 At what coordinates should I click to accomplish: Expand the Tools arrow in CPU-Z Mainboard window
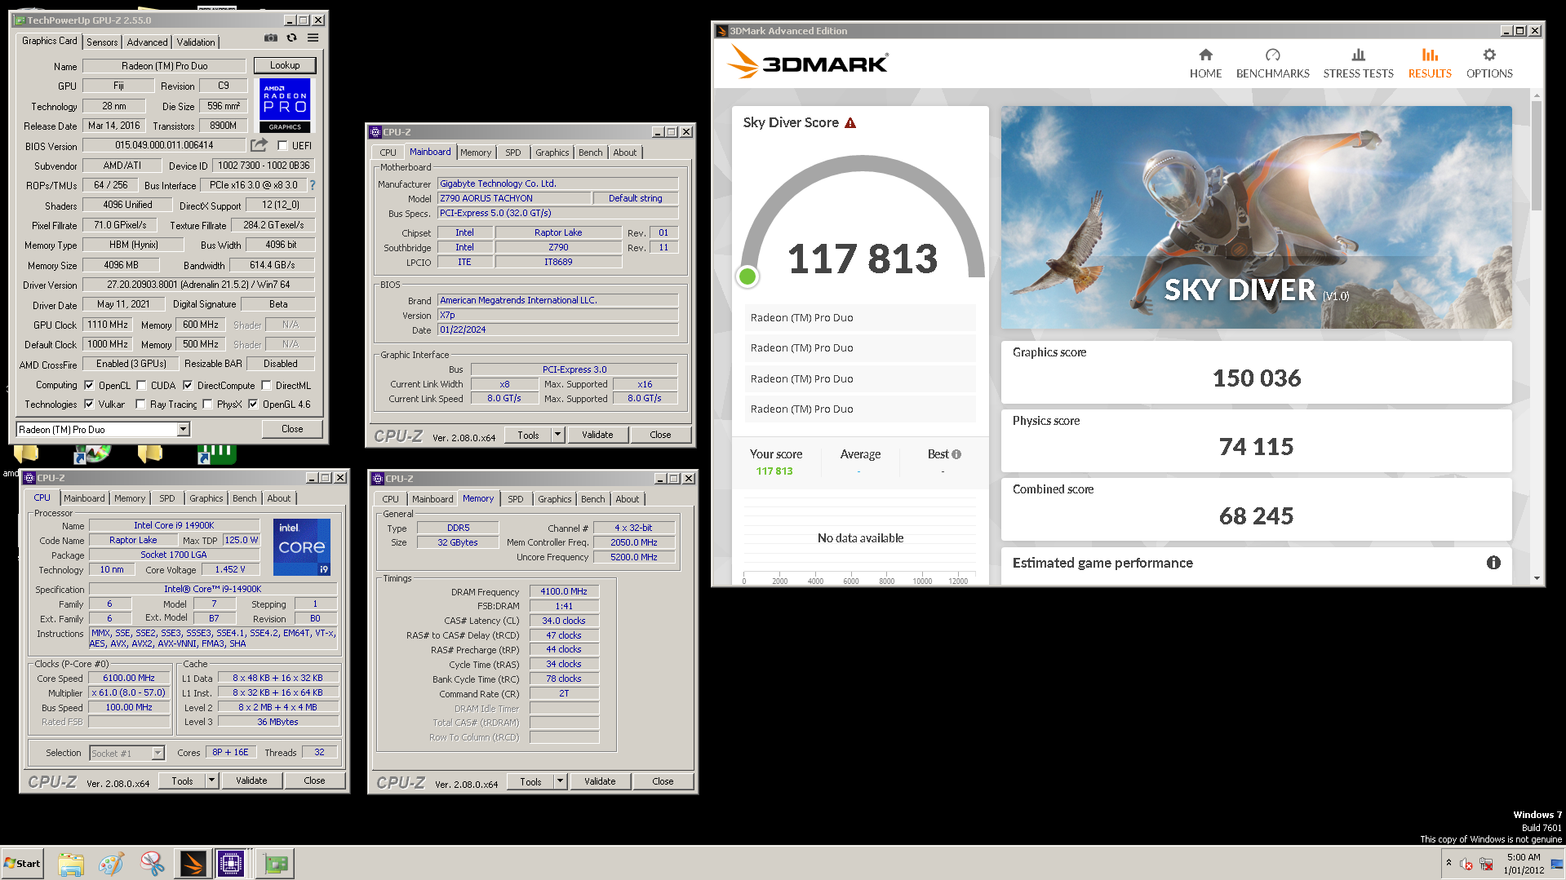tap(557, 435)
